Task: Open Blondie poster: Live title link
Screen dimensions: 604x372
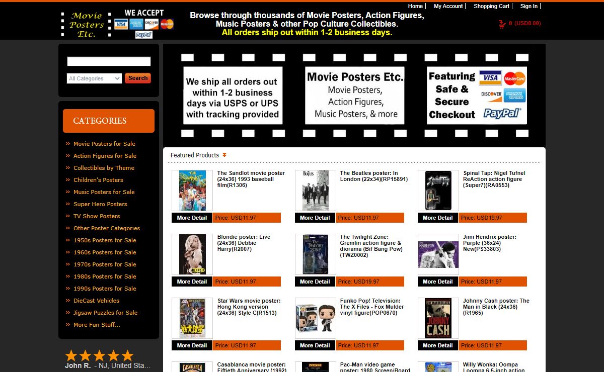Action: pyautogui.click(x=244, y=243)
